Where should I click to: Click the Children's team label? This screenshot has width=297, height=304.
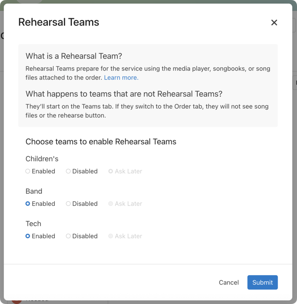coord(42,158)
